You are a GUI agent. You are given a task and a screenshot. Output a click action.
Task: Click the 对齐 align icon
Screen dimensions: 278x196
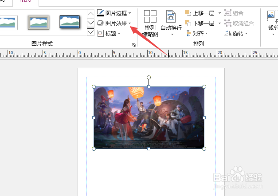coord(188,33)
